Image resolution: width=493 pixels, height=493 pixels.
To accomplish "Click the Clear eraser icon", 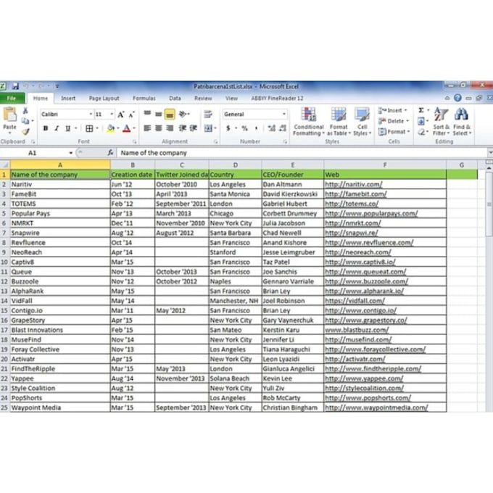I will click(421, 132).
